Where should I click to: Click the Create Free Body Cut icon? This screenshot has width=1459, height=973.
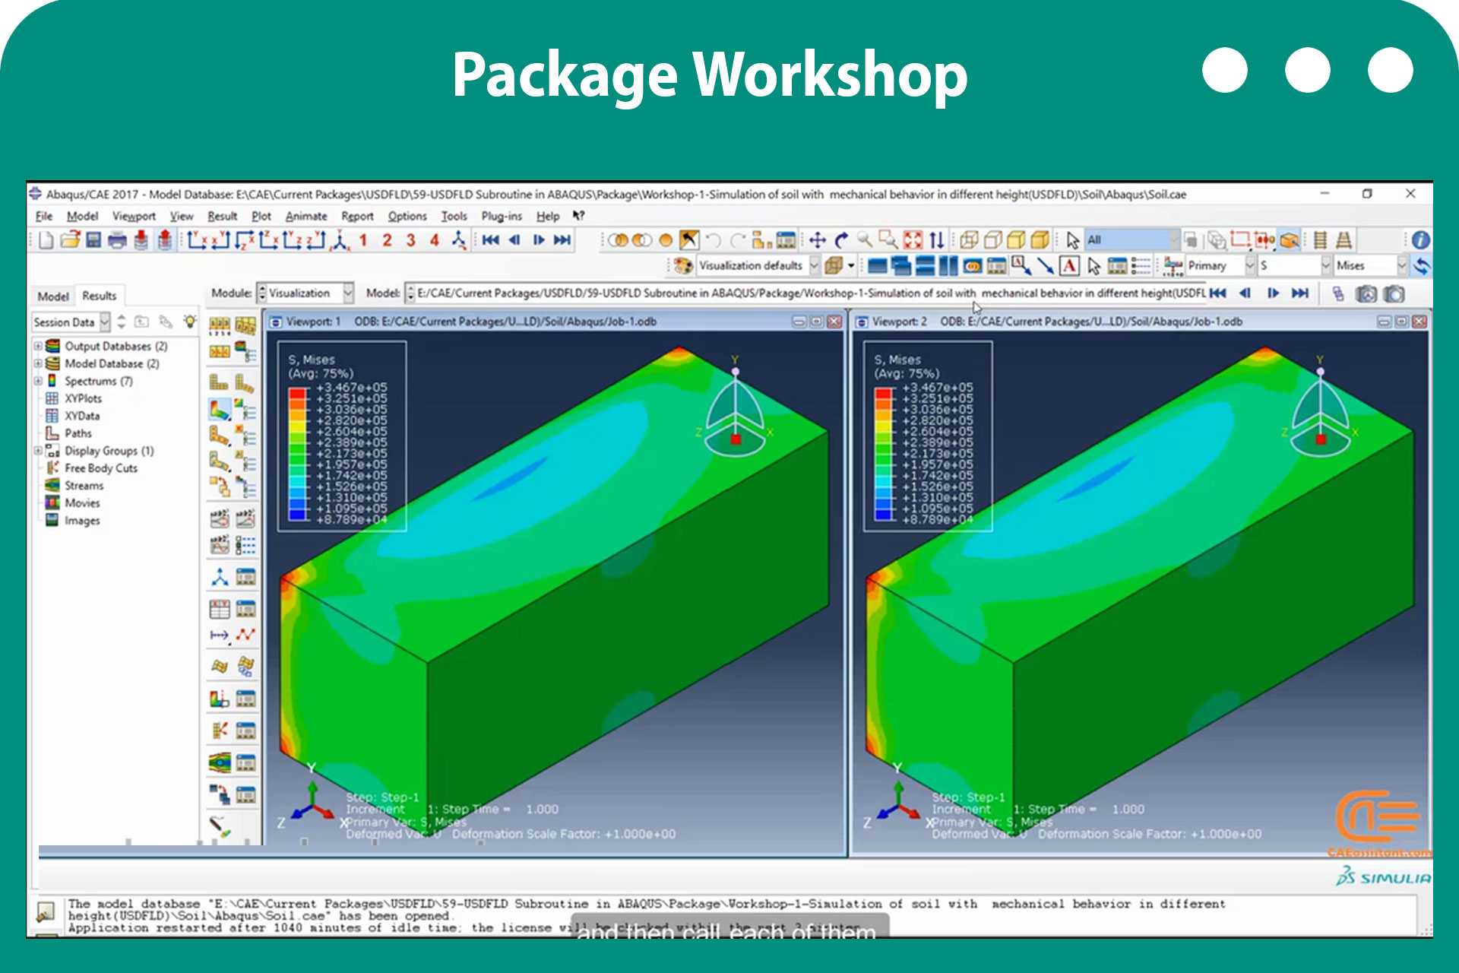(x=220, y=731)
